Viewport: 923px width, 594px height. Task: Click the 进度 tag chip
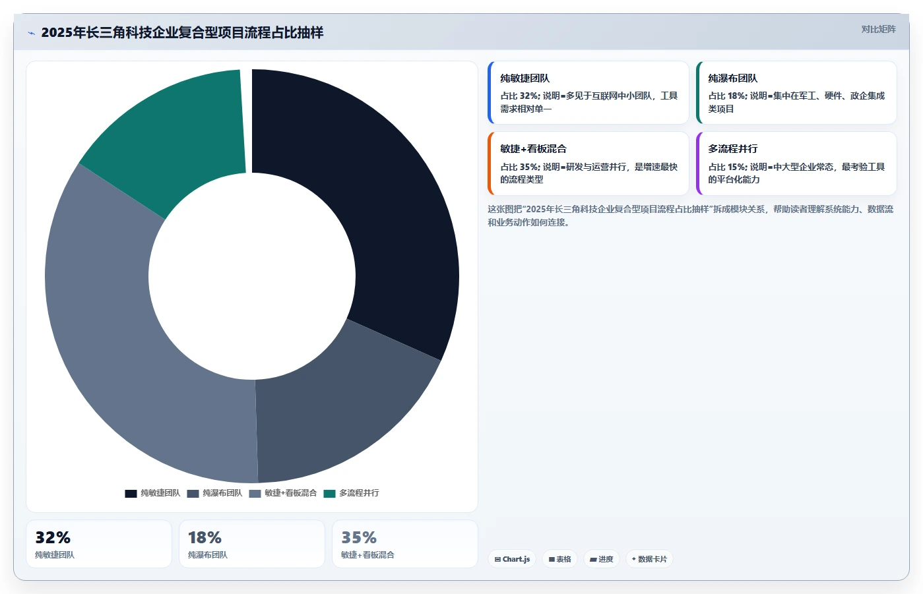602,559
